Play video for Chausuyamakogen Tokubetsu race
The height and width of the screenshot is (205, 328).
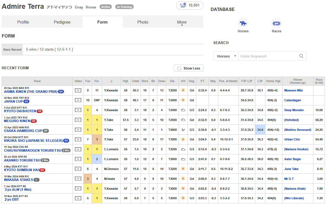click(x=78, y=149)
